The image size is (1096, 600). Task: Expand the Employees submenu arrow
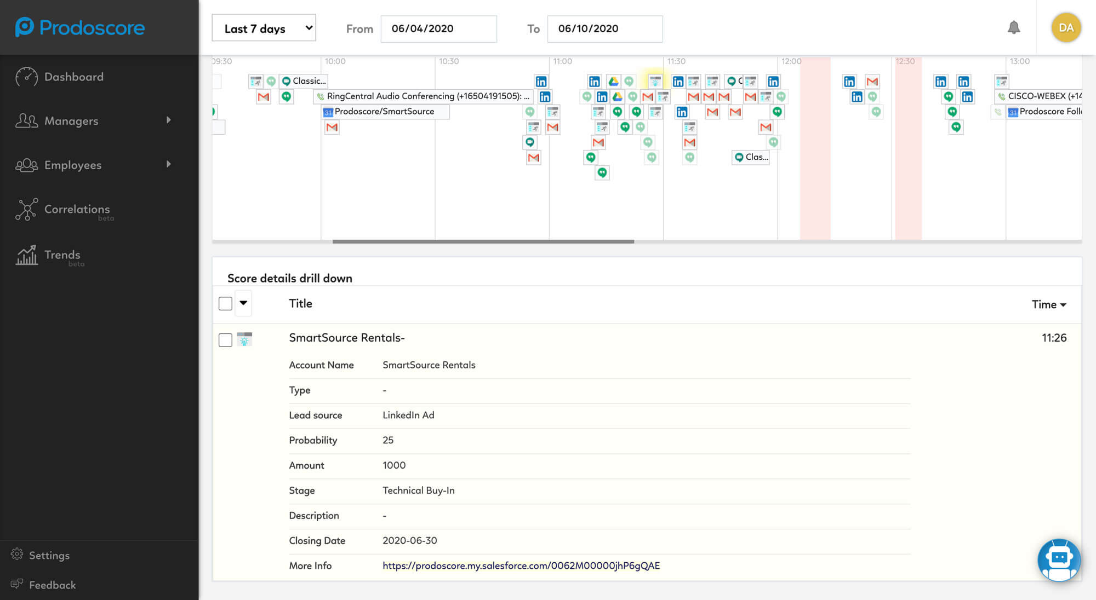(x=168, y=164)
